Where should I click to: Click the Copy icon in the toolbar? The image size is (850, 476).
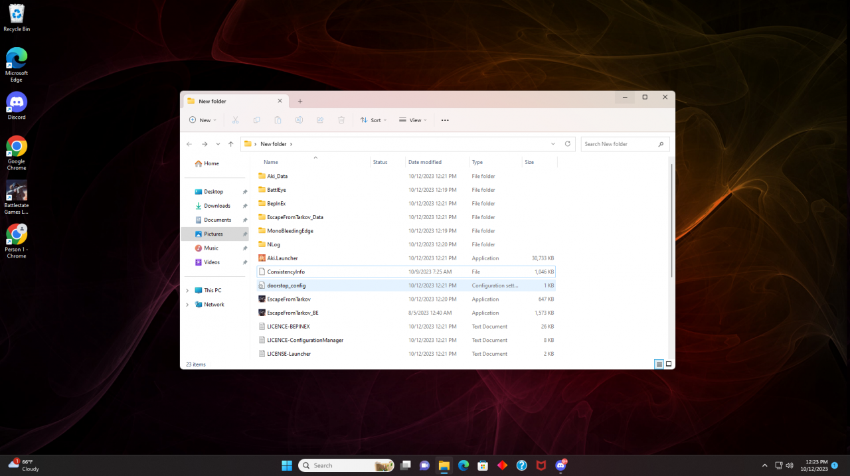coord(256,120)
